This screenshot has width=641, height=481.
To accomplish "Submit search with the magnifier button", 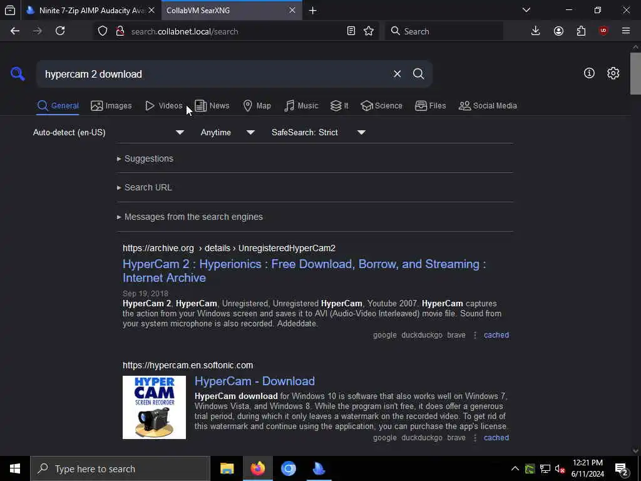I will click(418, 74).
